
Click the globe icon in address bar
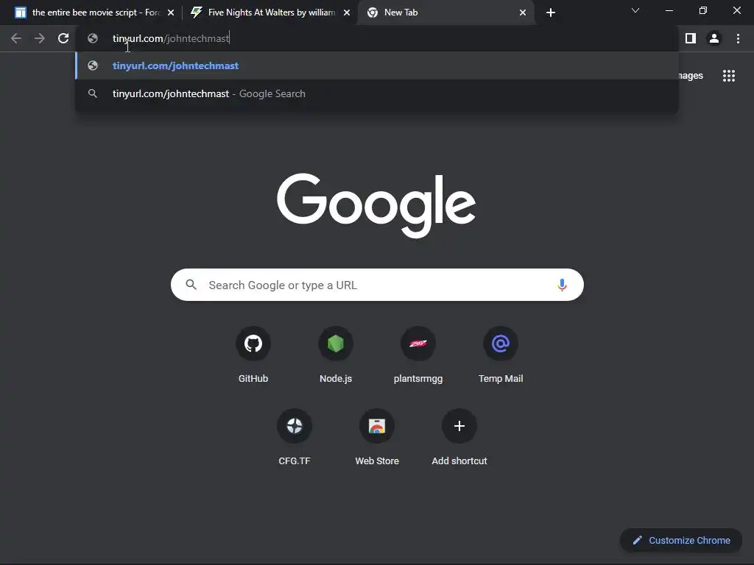point(93,38)
